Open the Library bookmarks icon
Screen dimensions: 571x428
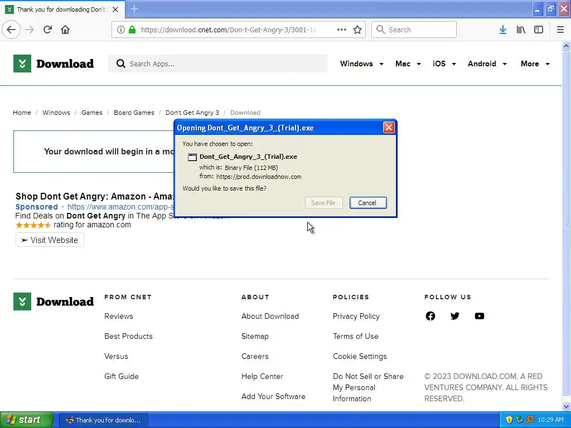click(521, 30)
